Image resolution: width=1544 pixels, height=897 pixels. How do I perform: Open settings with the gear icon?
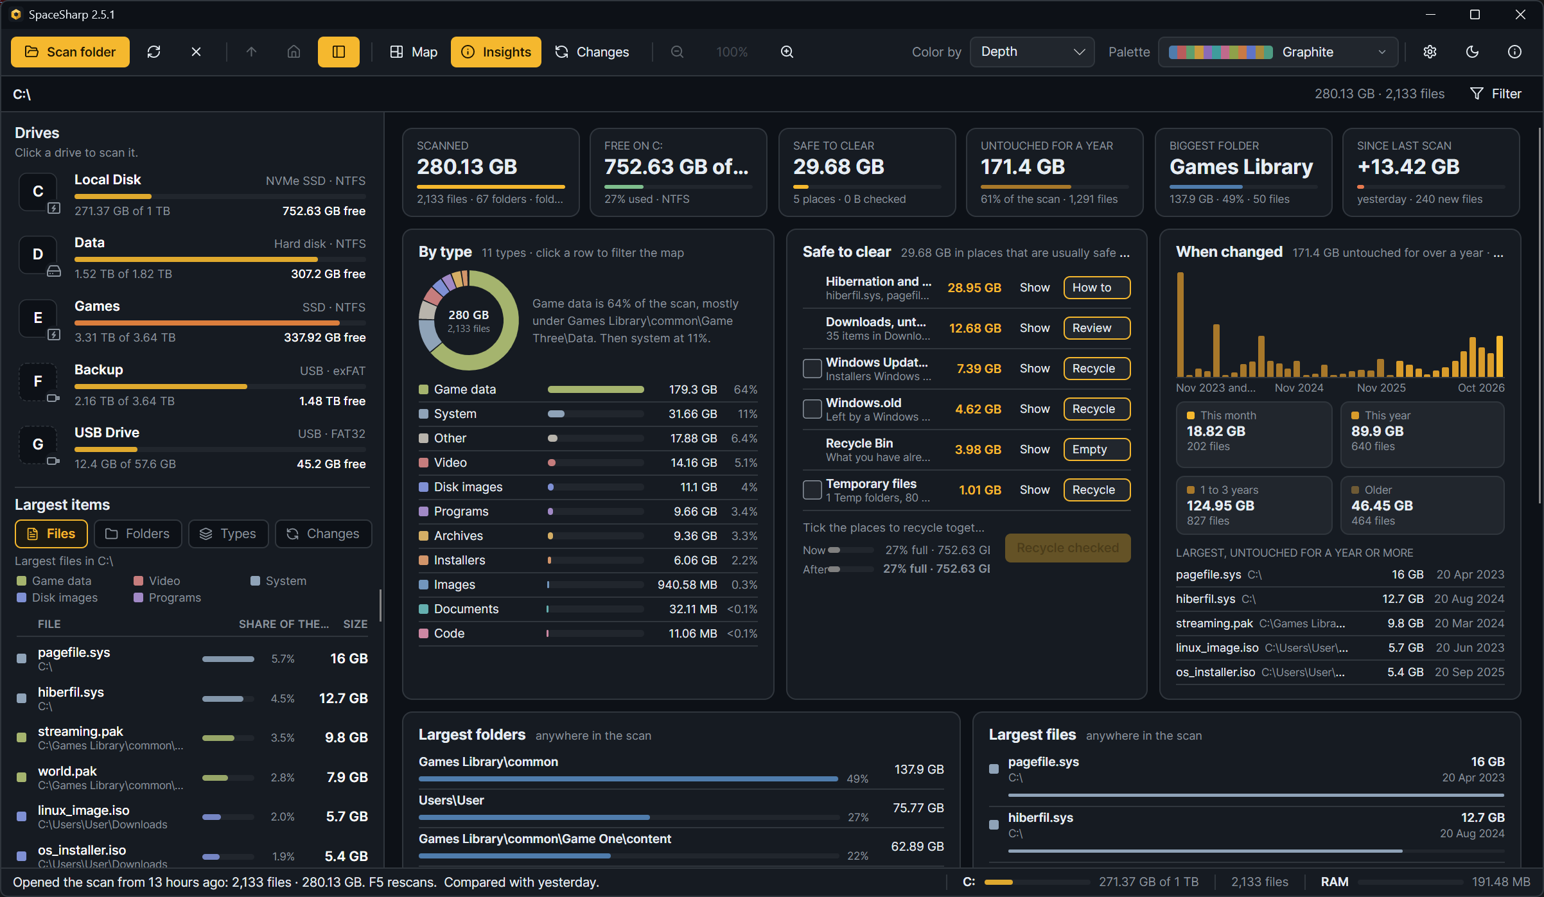(1430, 52)
